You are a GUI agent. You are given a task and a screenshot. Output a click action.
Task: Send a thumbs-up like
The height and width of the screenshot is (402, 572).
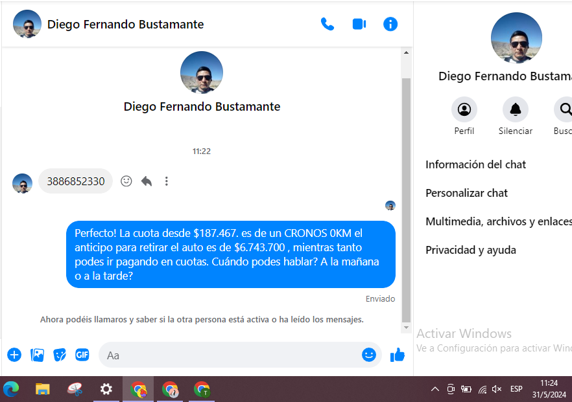pyautogui.click(x=398, y=355)
